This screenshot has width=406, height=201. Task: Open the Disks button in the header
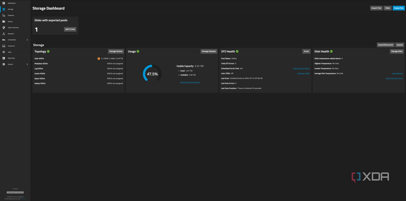[x=388, y=8]
